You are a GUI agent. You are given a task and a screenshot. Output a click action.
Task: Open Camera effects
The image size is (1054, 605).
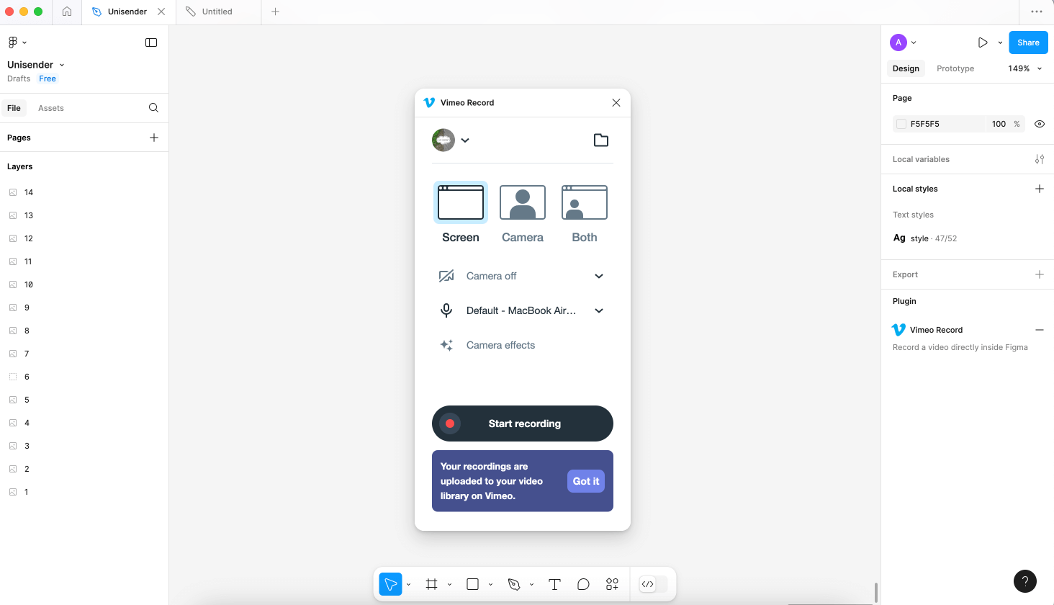pyautogui.click(x=487, y=345)
